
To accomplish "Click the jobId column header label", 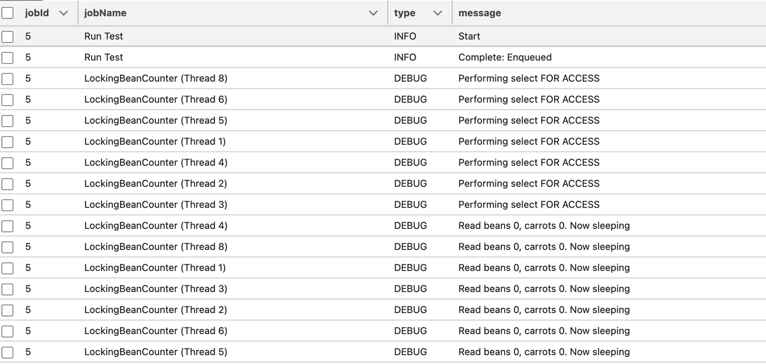I will pyautogui.click(x=37, y=13).
